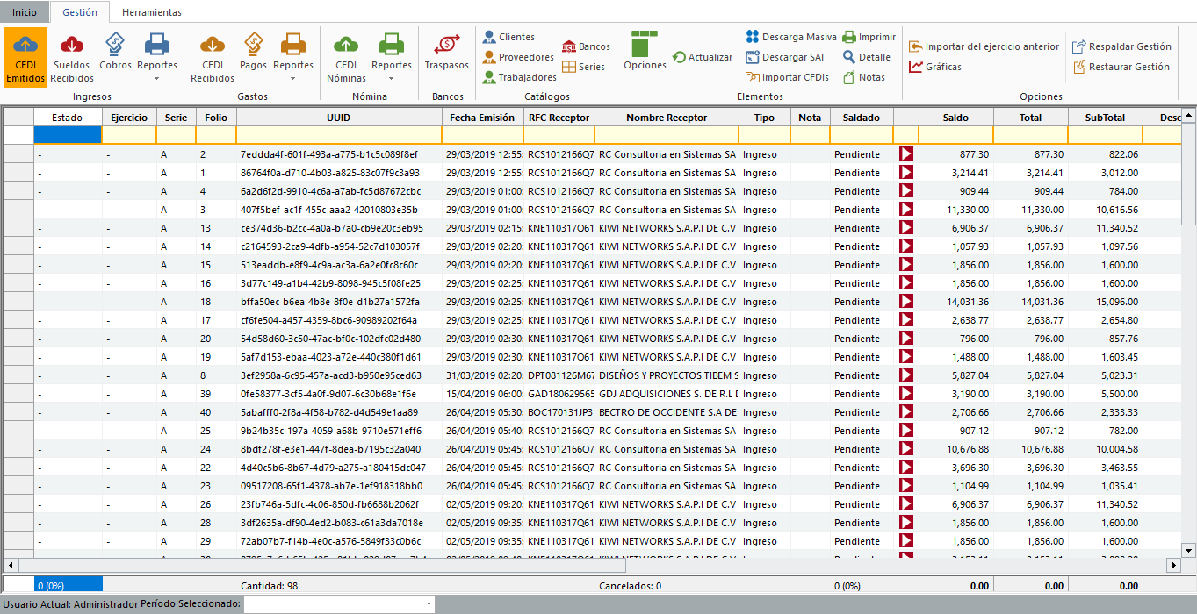Click the Actualizar button
Screen dimensions: 1197x614
(x=702, y=57)
